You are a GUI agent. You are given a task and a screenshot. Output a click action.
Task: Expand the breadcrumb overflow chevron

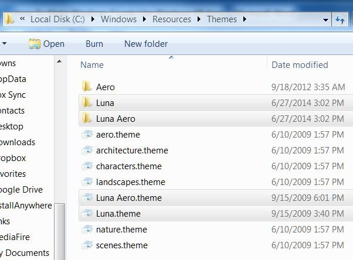[x=22, y=19]
